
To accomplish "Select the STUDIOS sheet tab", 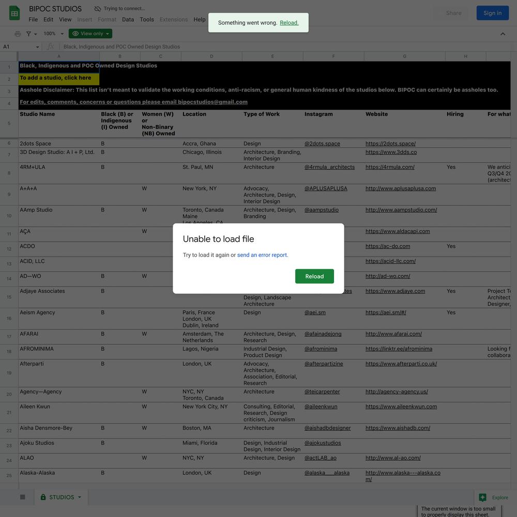I will [x=62, y=497].
